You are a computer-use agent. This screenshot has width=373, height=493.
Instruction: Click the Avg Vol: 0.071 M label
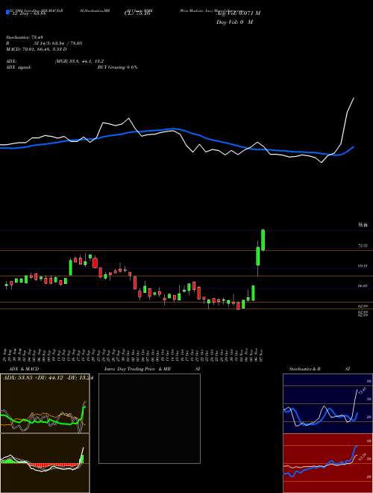tap(238, 13)
